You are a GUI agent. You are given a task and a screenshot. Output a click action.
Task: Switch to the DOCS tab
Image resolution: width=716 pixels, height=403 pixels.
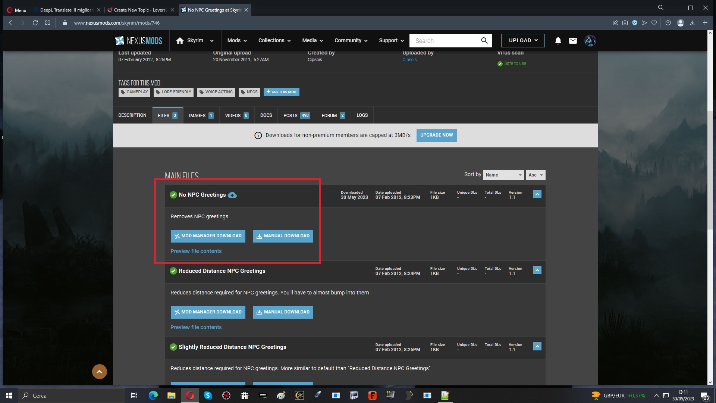(266, 115)
